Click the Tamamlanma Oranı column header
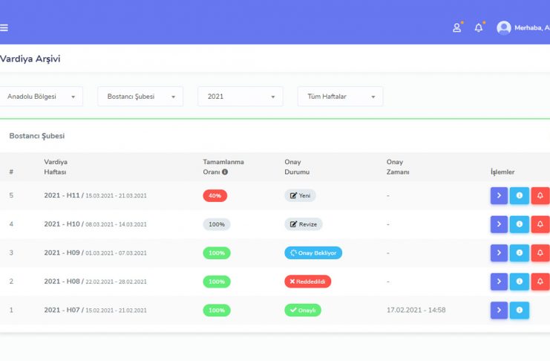The width and height of the screenshot is (550, 361). (223, 167)
